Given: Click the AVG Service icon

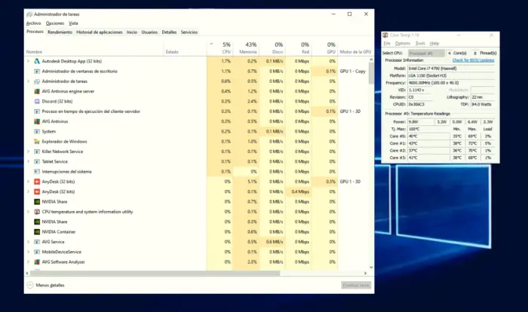Looking at the screenshot, I should coord(37,242).
